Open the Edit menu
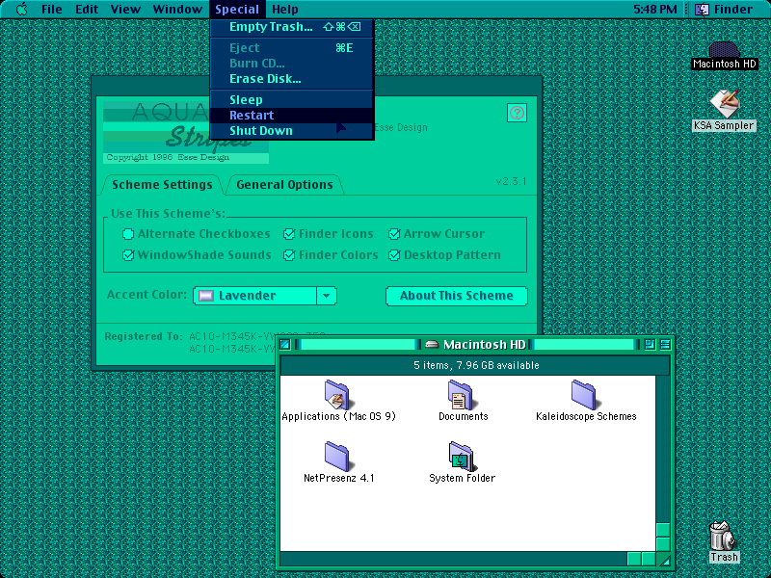Viewport: 771px width, 578px height. pos(87,10)
